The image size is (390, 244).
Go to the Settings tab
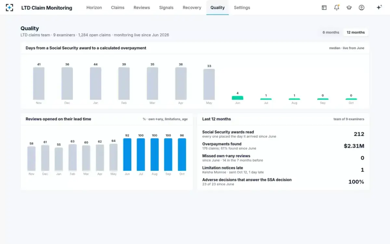(x=242, y=7)
